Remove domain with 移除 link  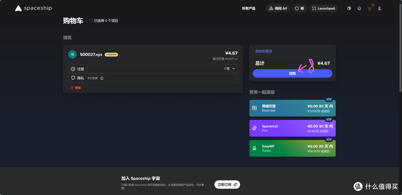[x=76, y=88]
